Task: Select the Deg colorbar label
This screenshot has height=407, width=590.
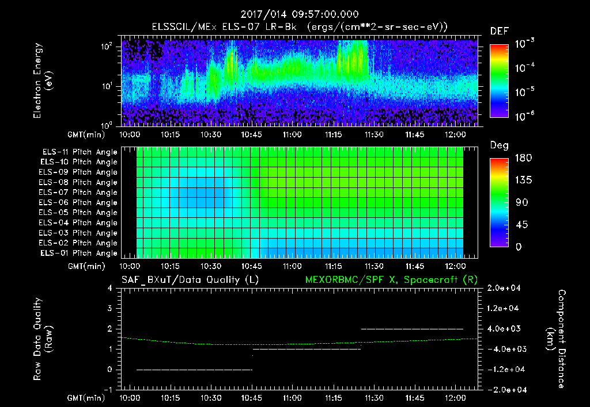Action: click(x=500, y=145)
